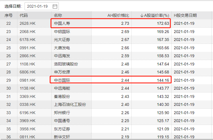The width and height of the screenshot is (213, 140).
Task: Open stock 申万宏源
Action: coord(62,72)
